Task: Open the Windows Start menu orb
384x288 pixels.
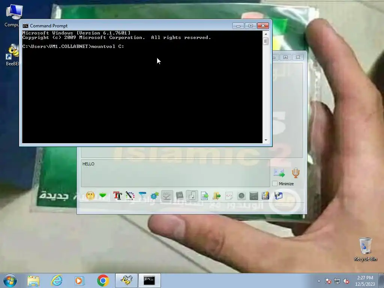Action: (10, 280)
